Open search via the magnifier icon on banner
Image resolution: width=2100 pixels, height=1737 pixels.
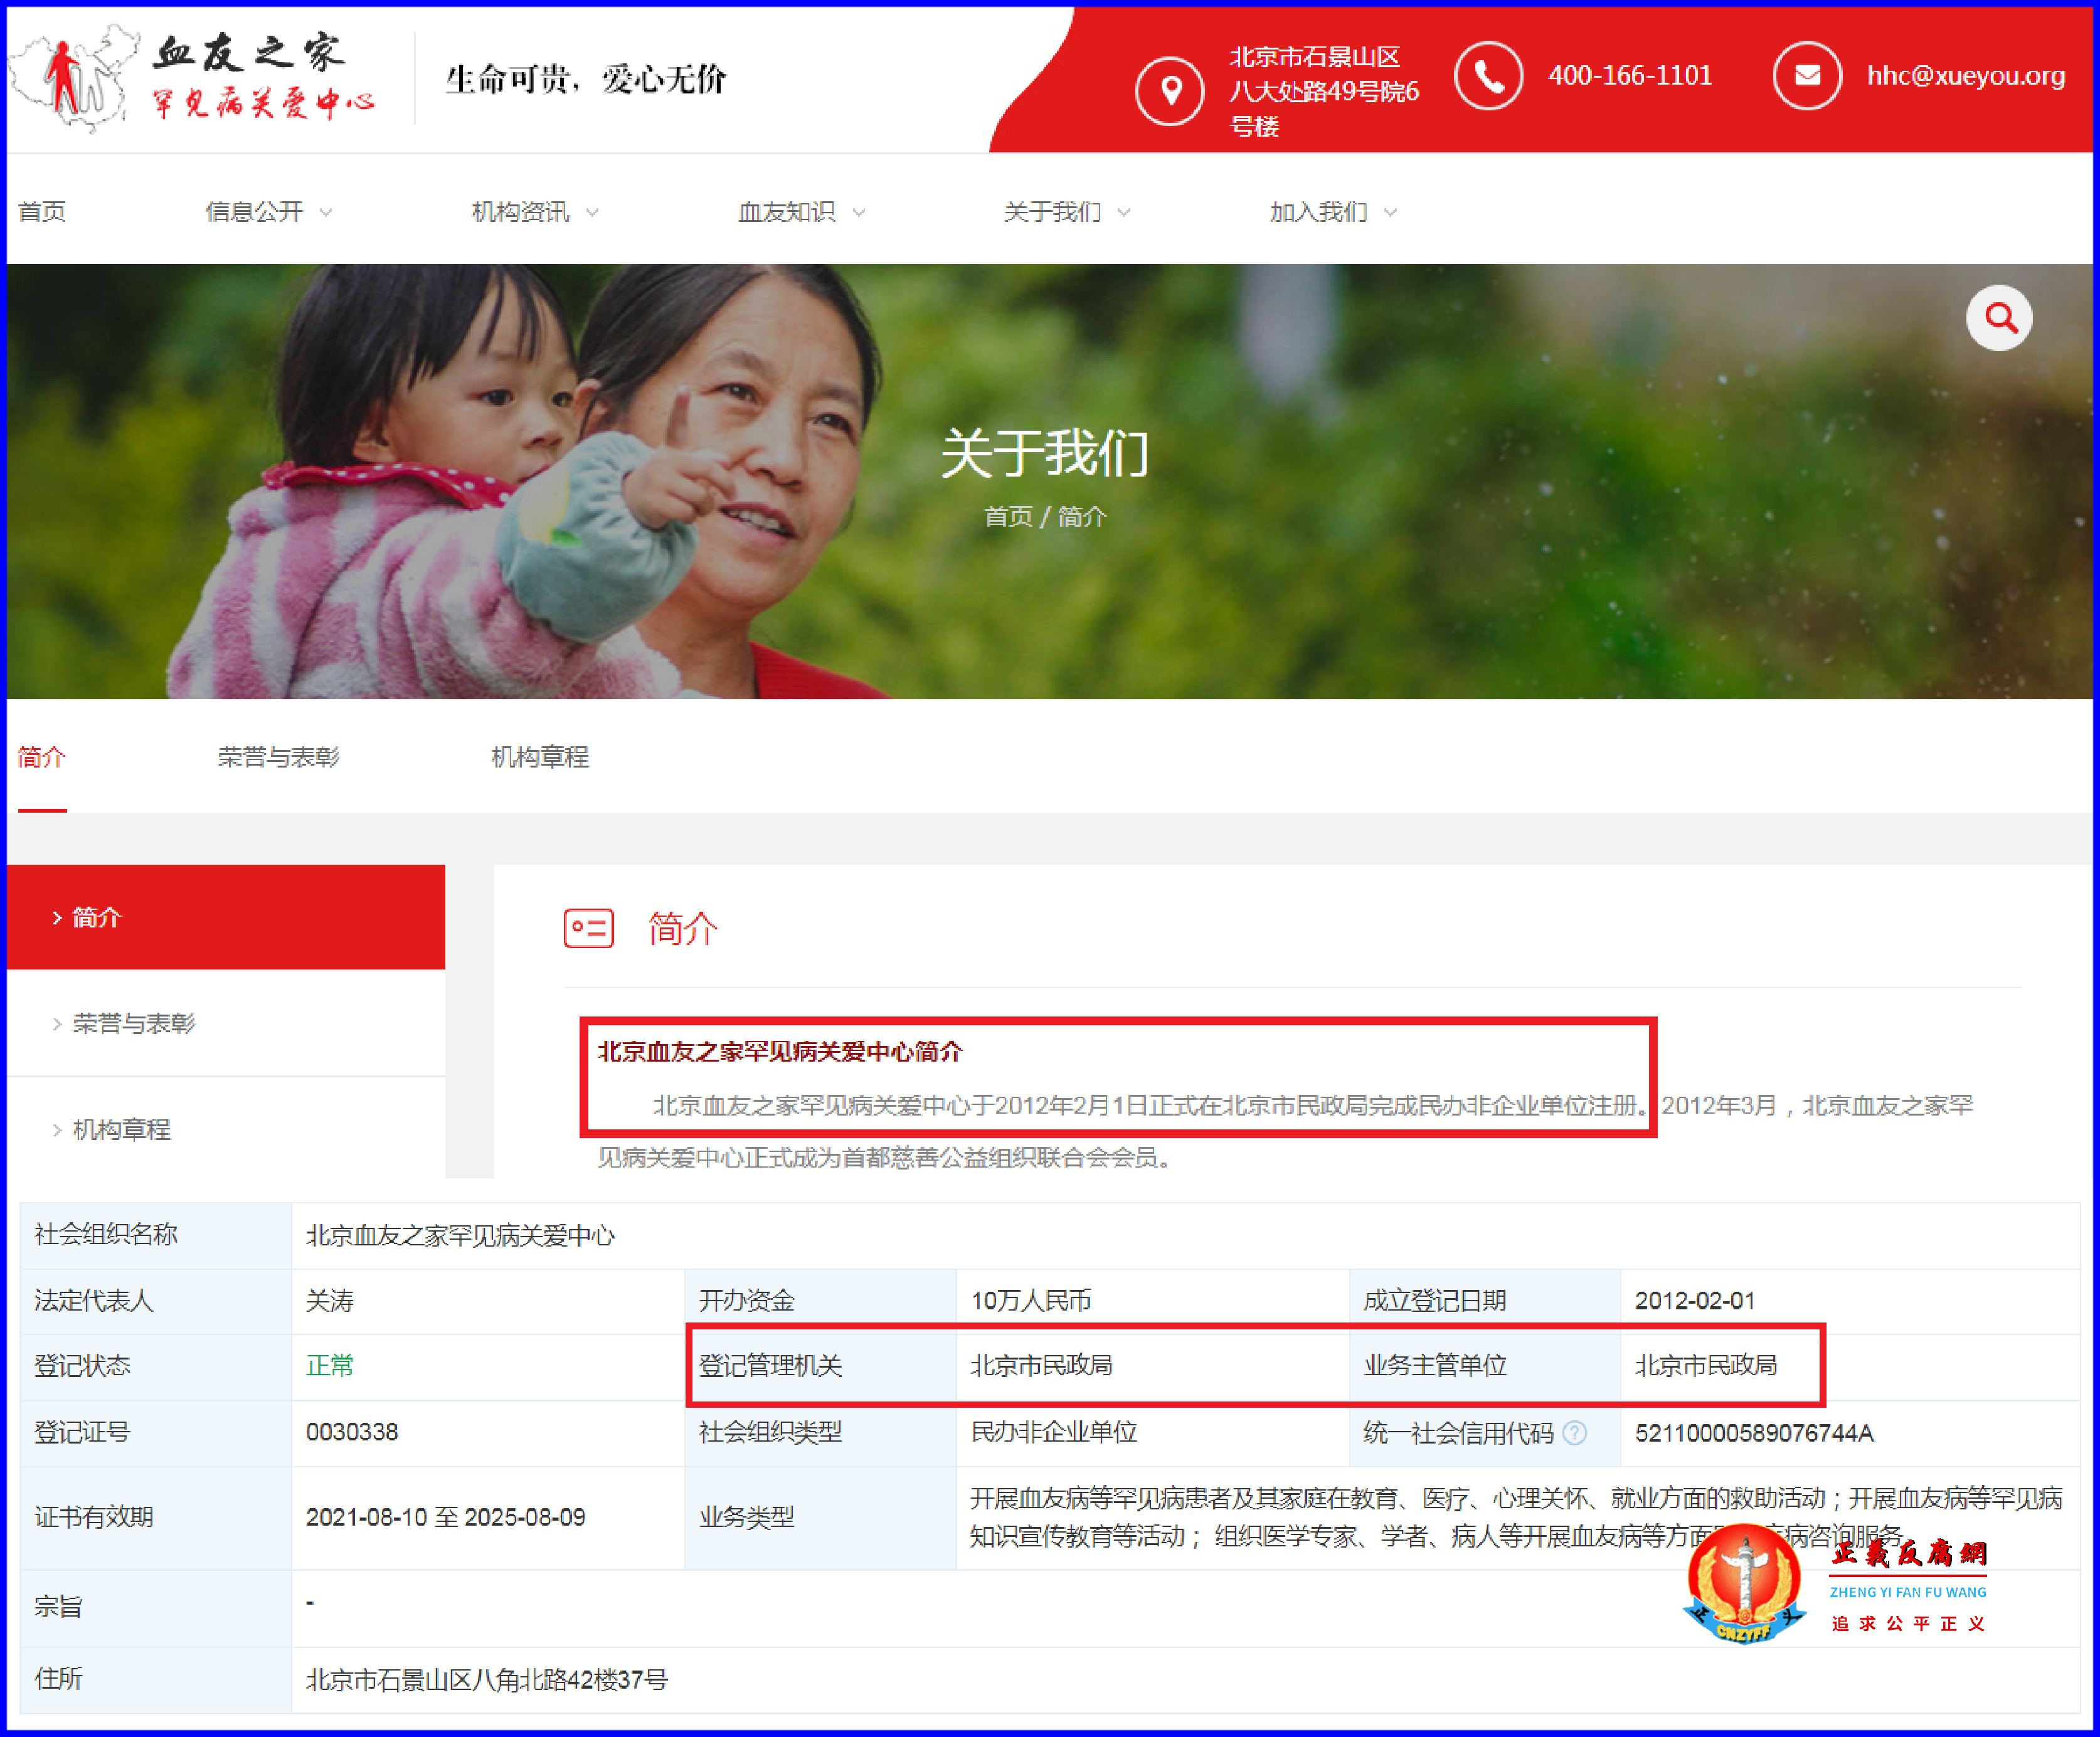1999,318
